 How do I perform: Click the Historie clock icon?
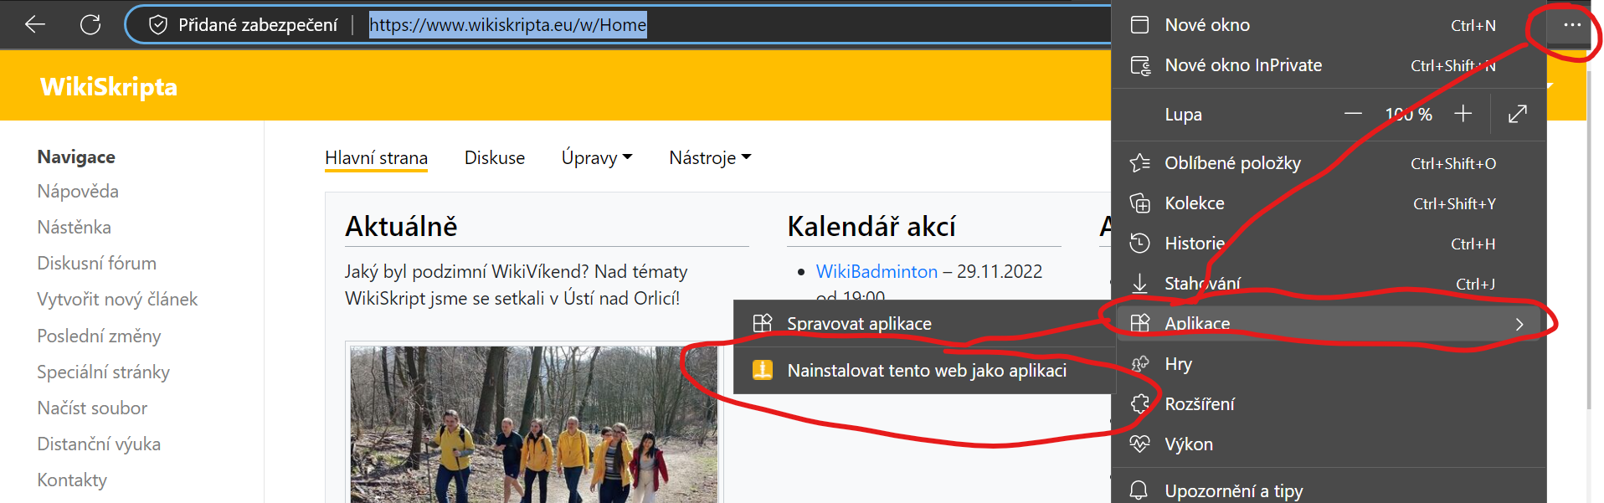click(x=1139, y=244)
